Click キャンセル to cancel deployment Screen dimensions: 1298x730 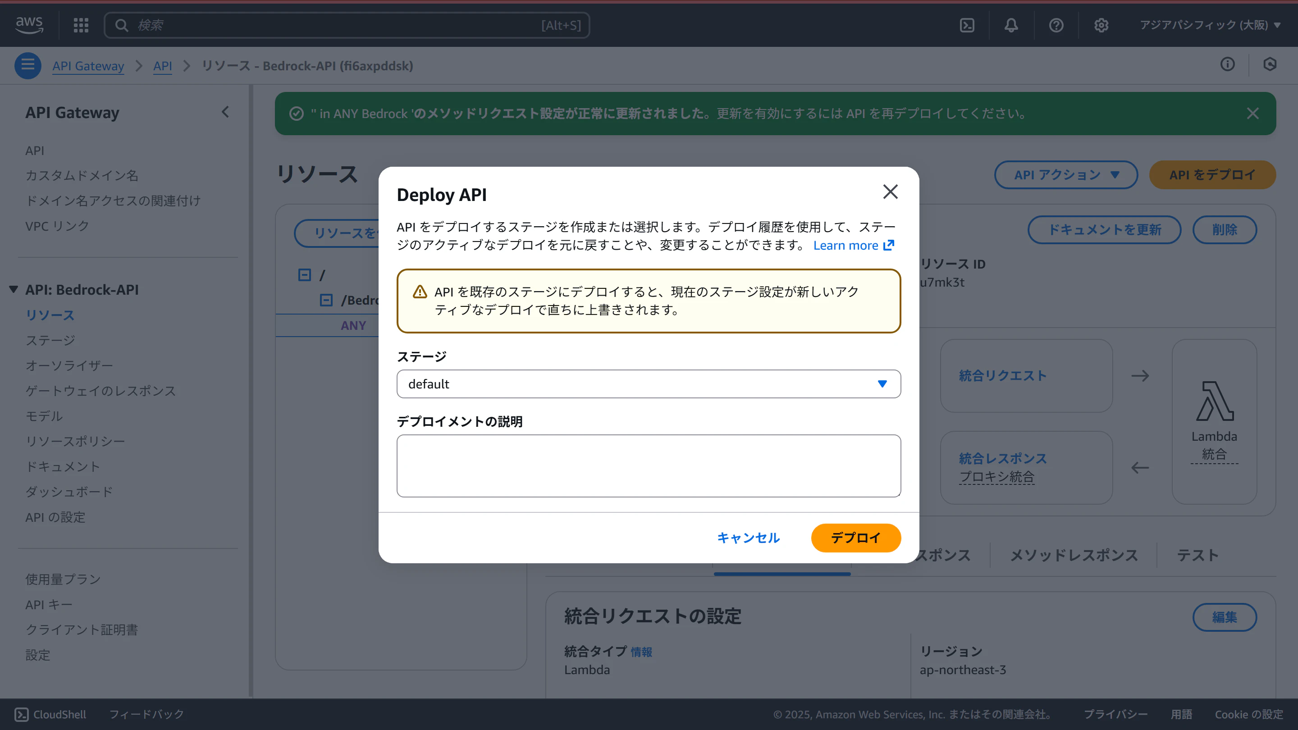click(x=748, y=538)
